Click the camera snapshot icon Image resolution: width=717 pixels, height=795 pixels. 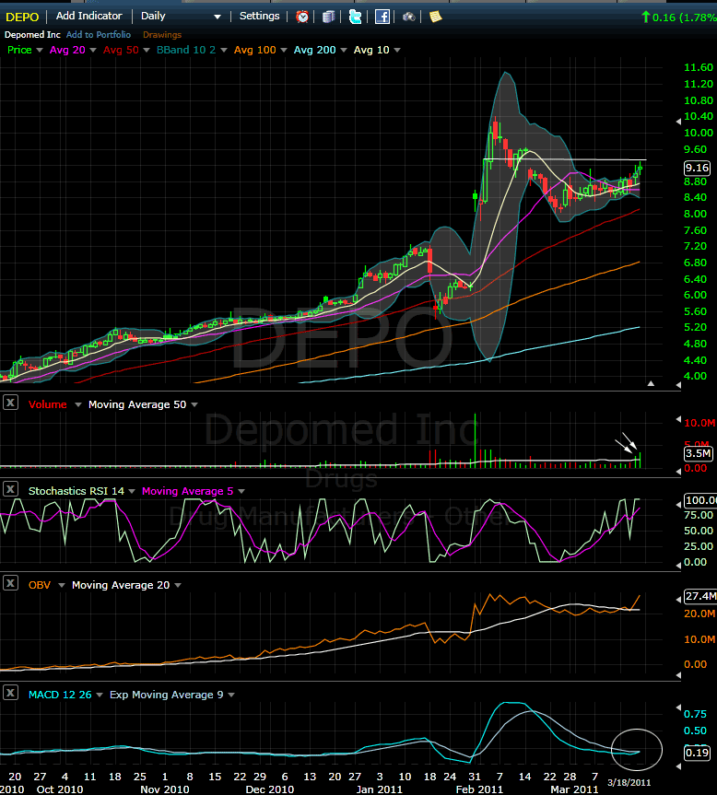[408, 18]
